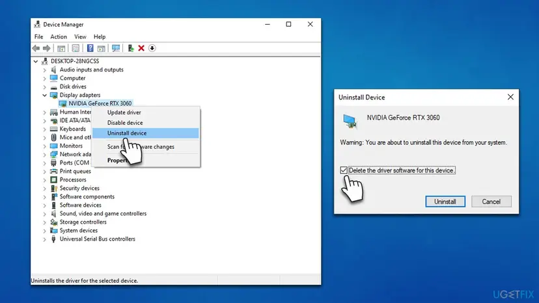Collapse the Display adapters category
This screenshot has height=303, width=539.
coord(45,95)
